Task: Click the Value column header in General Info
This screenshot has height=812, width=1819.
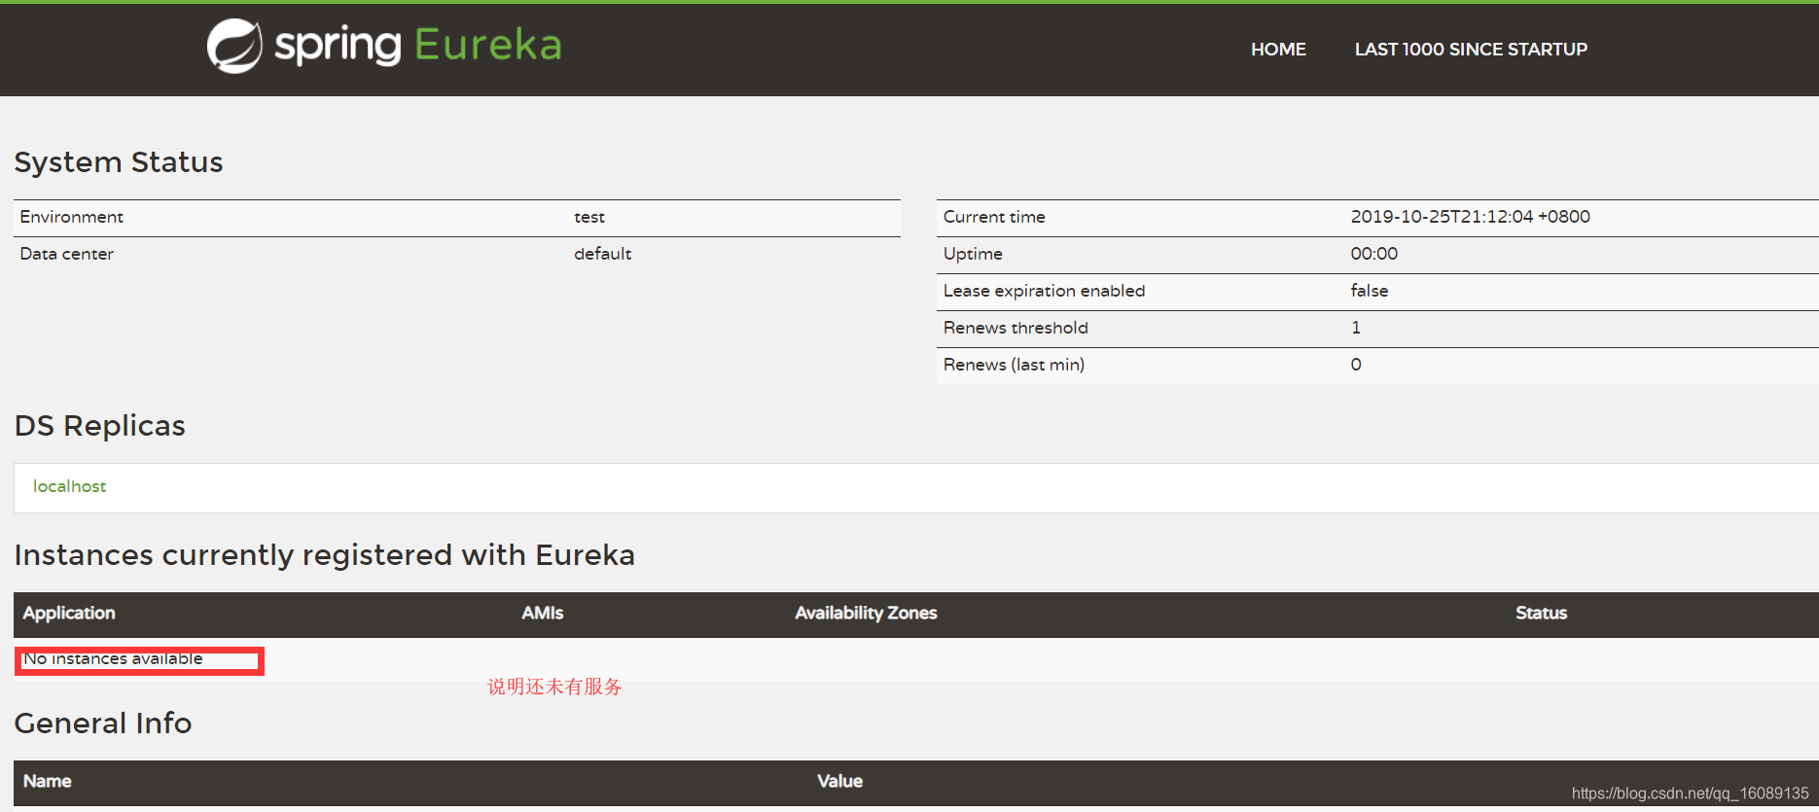Action: [x=839, y=782]
